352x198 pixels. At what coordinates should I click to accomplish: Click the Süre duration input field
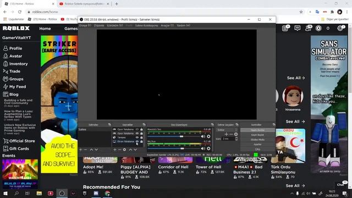tap(228, 139)
